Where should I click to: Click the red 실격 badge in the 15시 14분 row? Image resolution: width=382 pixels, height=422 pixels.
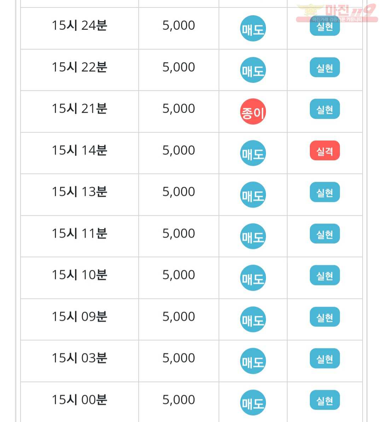click(325, 150)
